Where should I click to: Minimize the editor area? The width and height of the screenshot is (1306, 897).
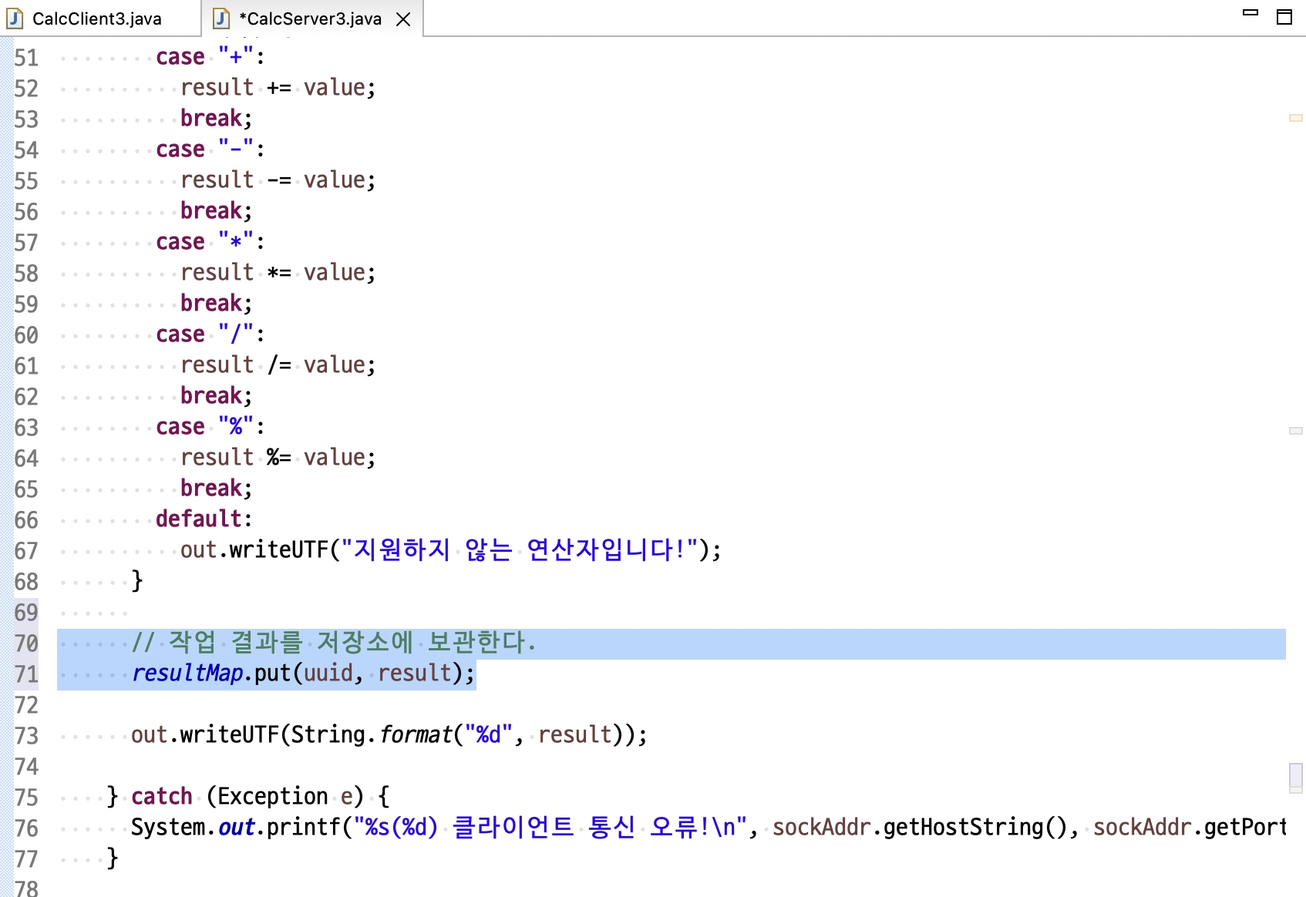coord(1250,13)
